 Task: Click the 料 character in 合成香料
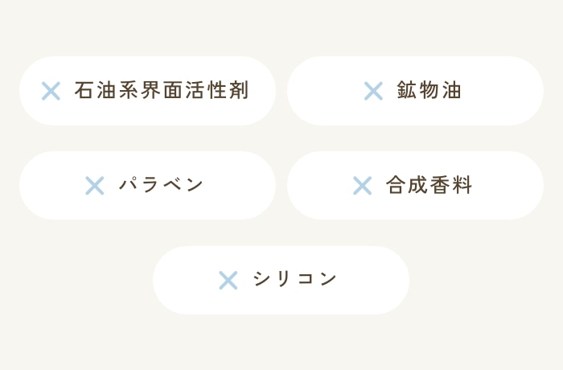pos(462,186)
